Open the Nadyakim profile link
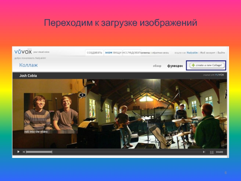 (x=192, y=52)
